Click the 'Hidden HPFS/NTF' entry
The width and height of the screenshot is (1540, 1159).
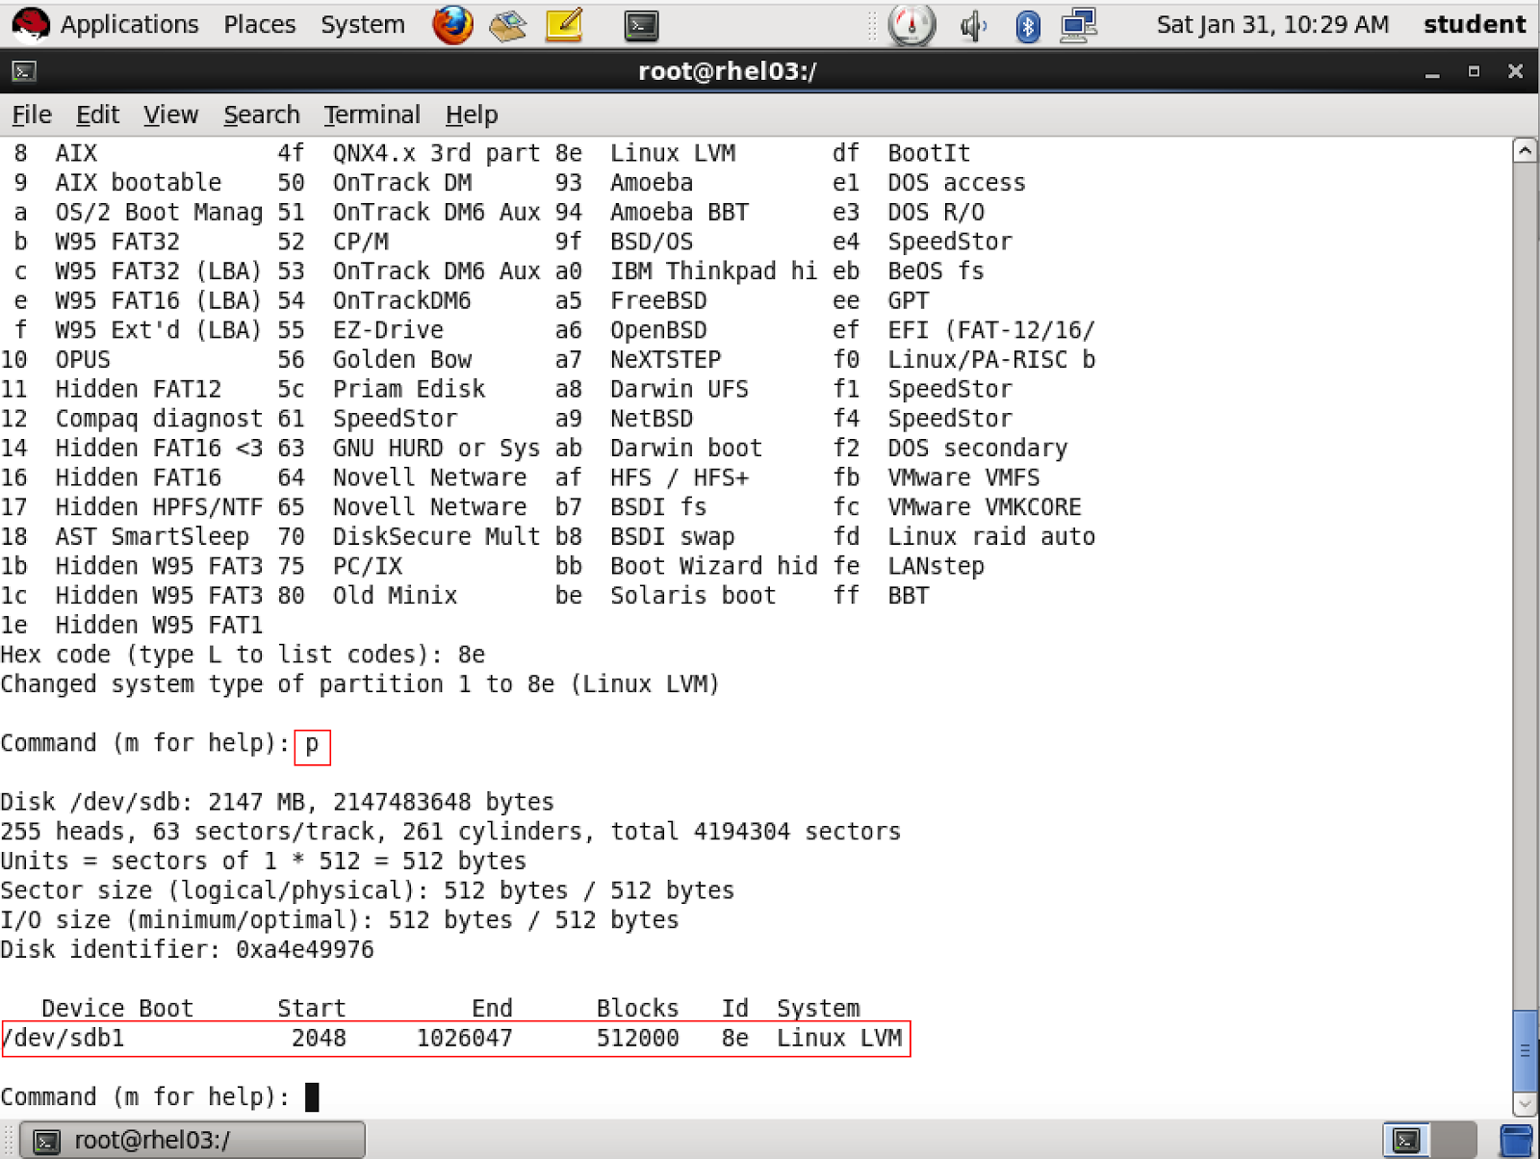[x=159, y=507]
